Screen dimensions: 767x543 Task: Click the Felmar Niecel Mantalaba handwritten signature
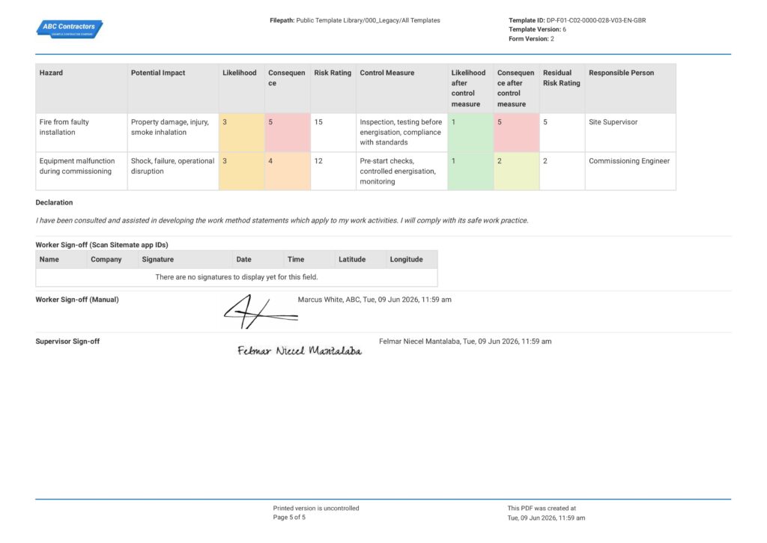(300, 351)
